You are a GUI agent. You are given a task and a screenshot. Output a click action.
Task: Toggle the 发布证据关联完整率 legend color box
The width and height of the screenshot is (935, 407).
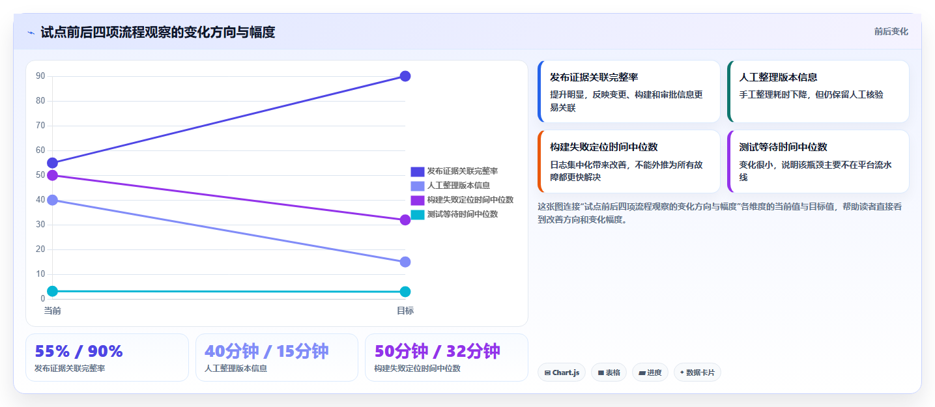(x=418, y=171)
